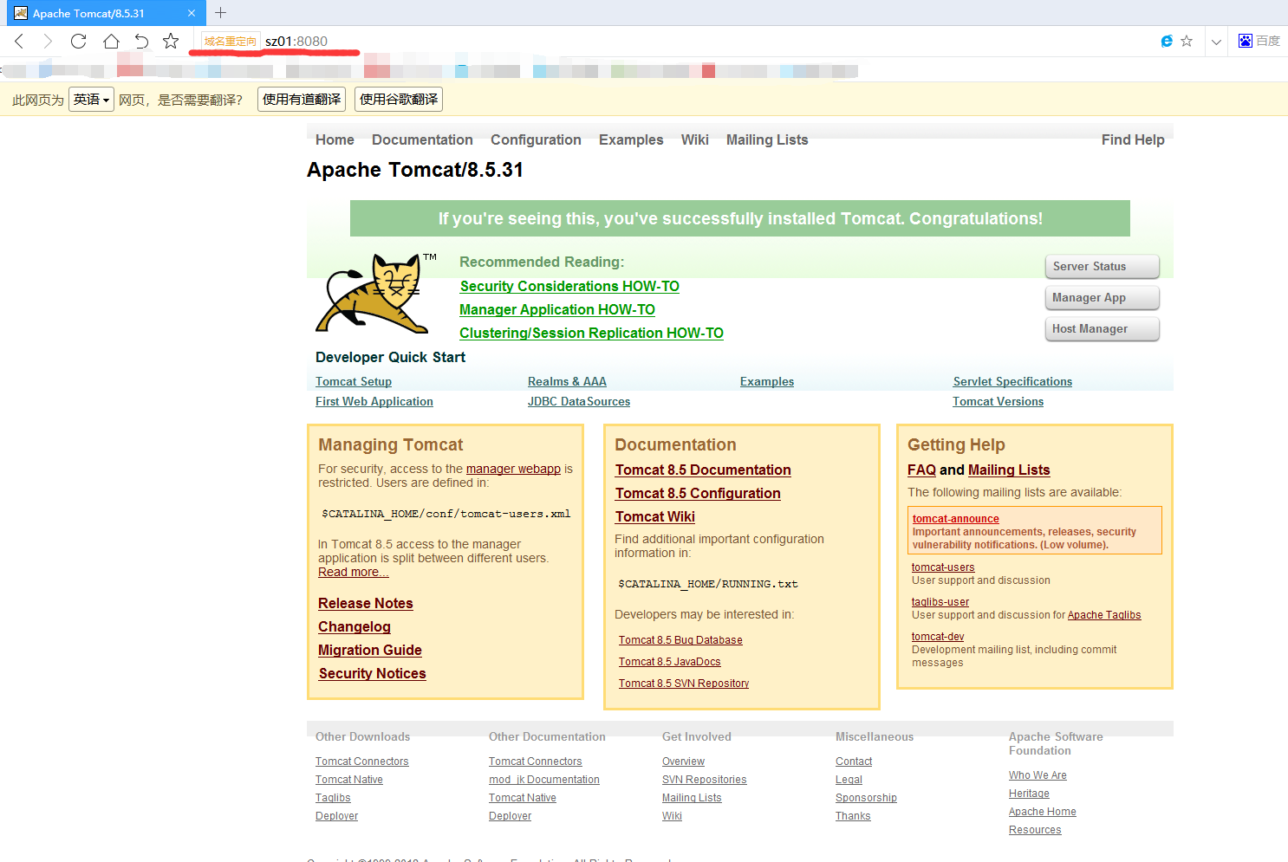Close the Apache Tomcat/8.5.31 tab
The height and width of the screenshot is (862, 1288).
coord(192,13)
